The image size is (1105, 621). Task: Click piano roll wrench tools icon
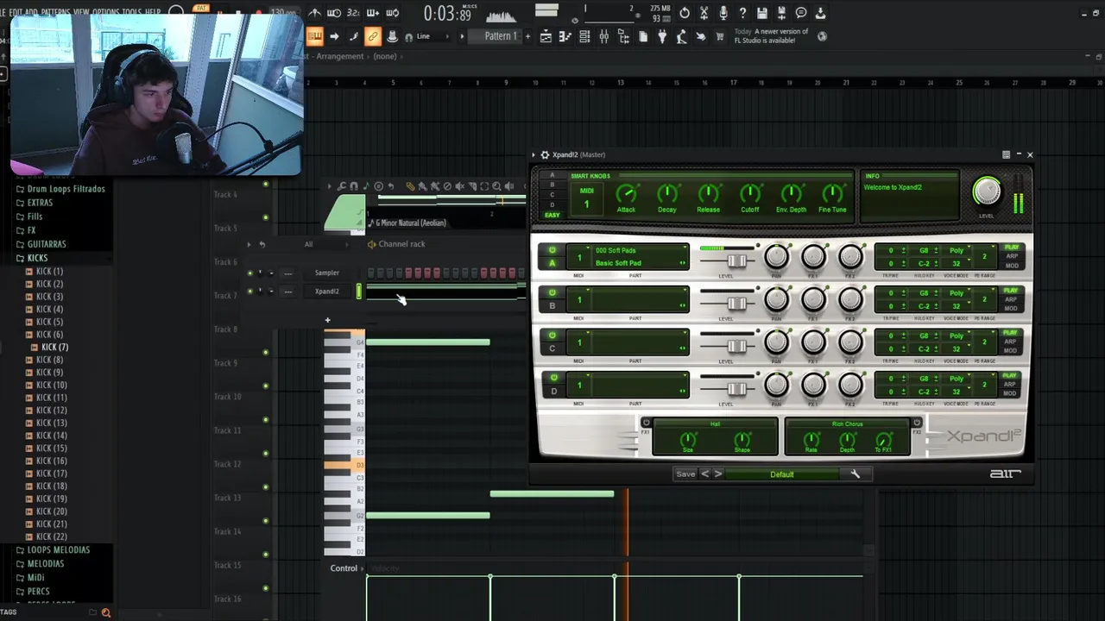(341, 186)
